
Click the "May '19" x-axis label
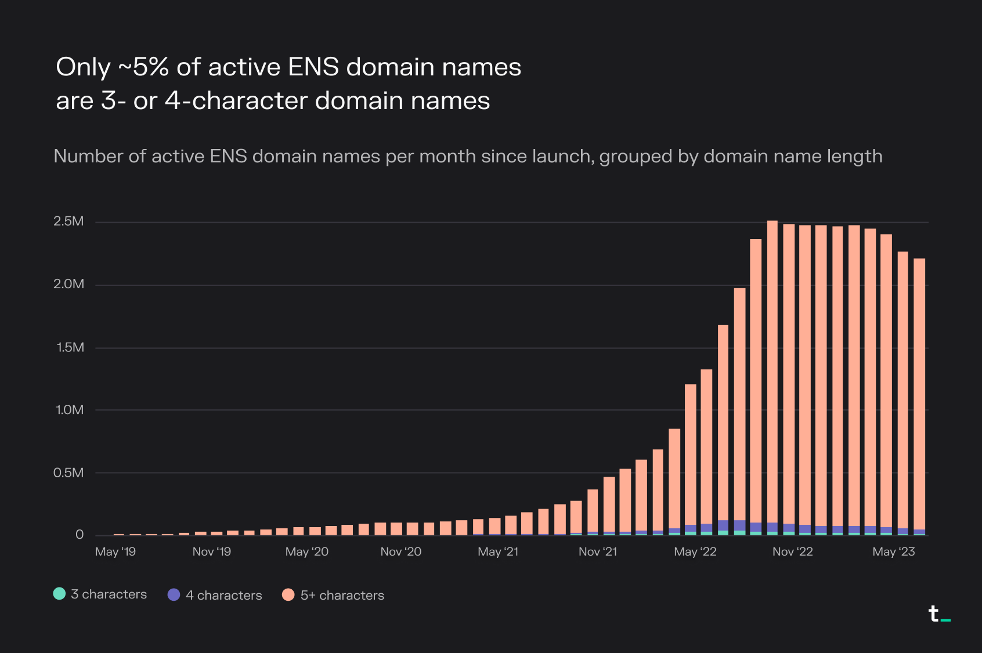point(115,552)
